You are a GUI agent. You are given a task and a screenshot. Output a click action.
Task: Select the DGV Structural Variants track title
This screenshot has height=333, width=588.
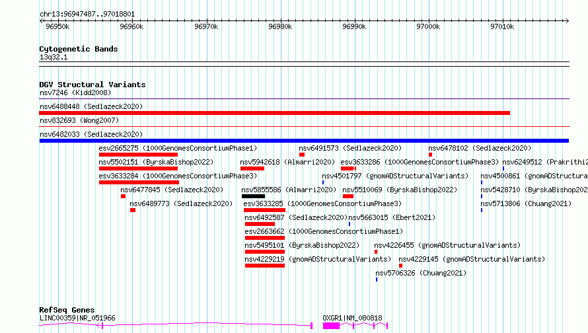[92, 85]
